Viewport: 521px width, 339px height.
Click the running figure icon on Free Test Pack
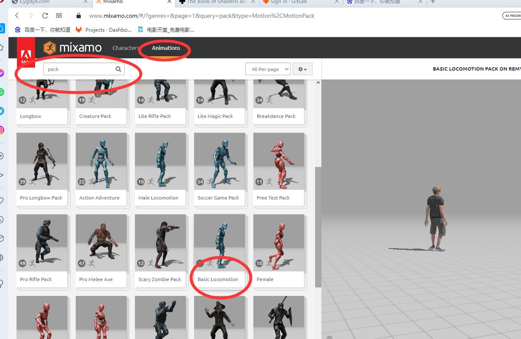click(269, 182)
